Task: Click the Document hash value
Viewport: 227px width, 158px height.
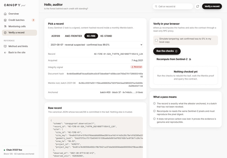Action: [105, 75]
